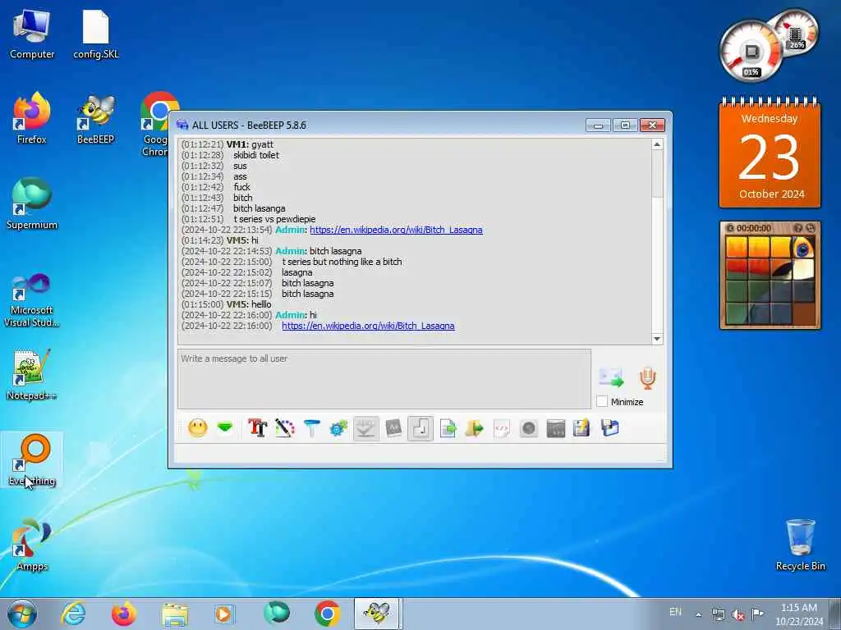Send a folder using the folder arrow icon
841x630 pixels.
(x=475, y=428)
